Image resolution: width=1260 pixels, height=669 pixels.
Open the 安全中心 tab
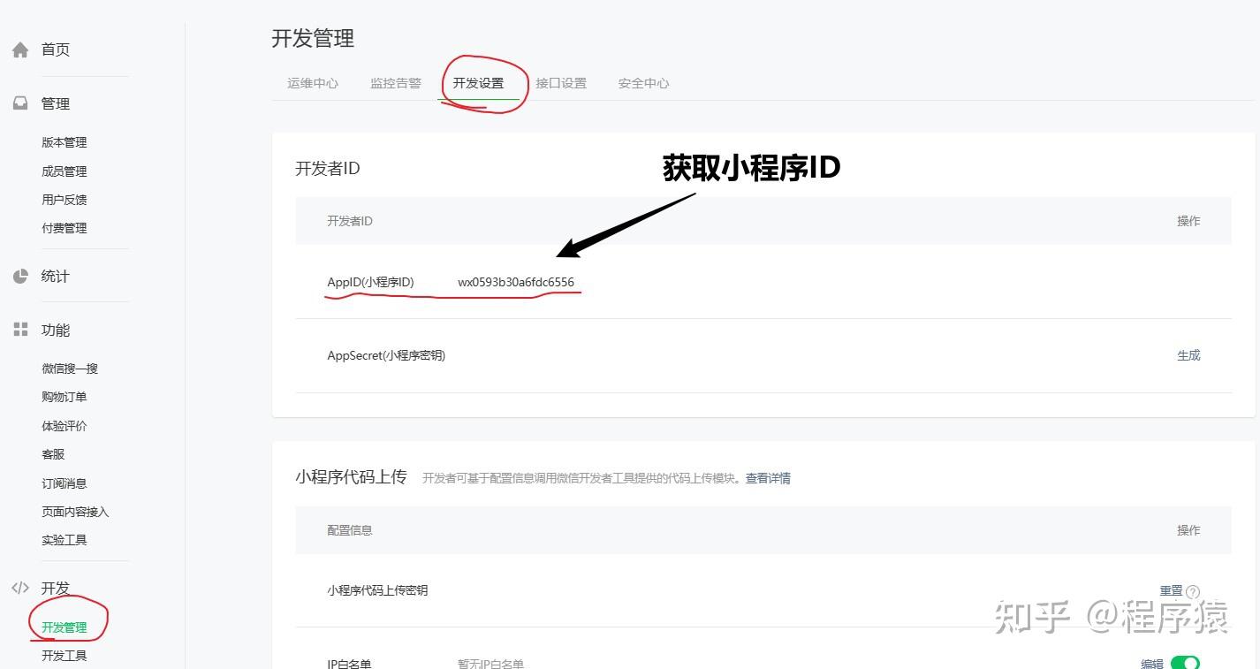pyautogui.click(x=643, y=83)
